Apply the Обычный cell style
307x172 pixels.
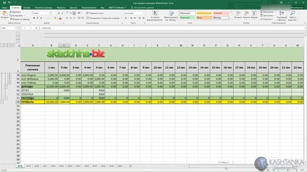coord(187,13)
